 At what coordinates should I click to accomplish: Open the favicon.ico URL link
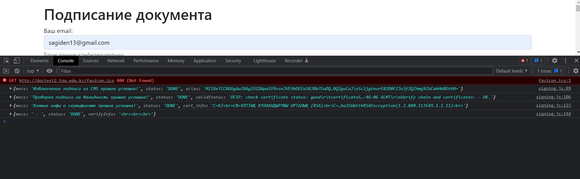[x=66, y=80]
